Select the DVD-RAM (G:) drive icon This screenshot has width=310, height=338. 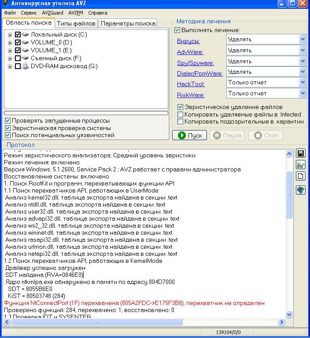coord(25,66)
